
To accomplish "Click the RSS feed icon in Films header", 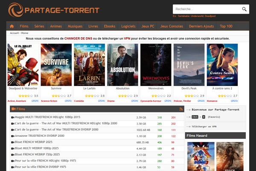I will pos(181,109).
